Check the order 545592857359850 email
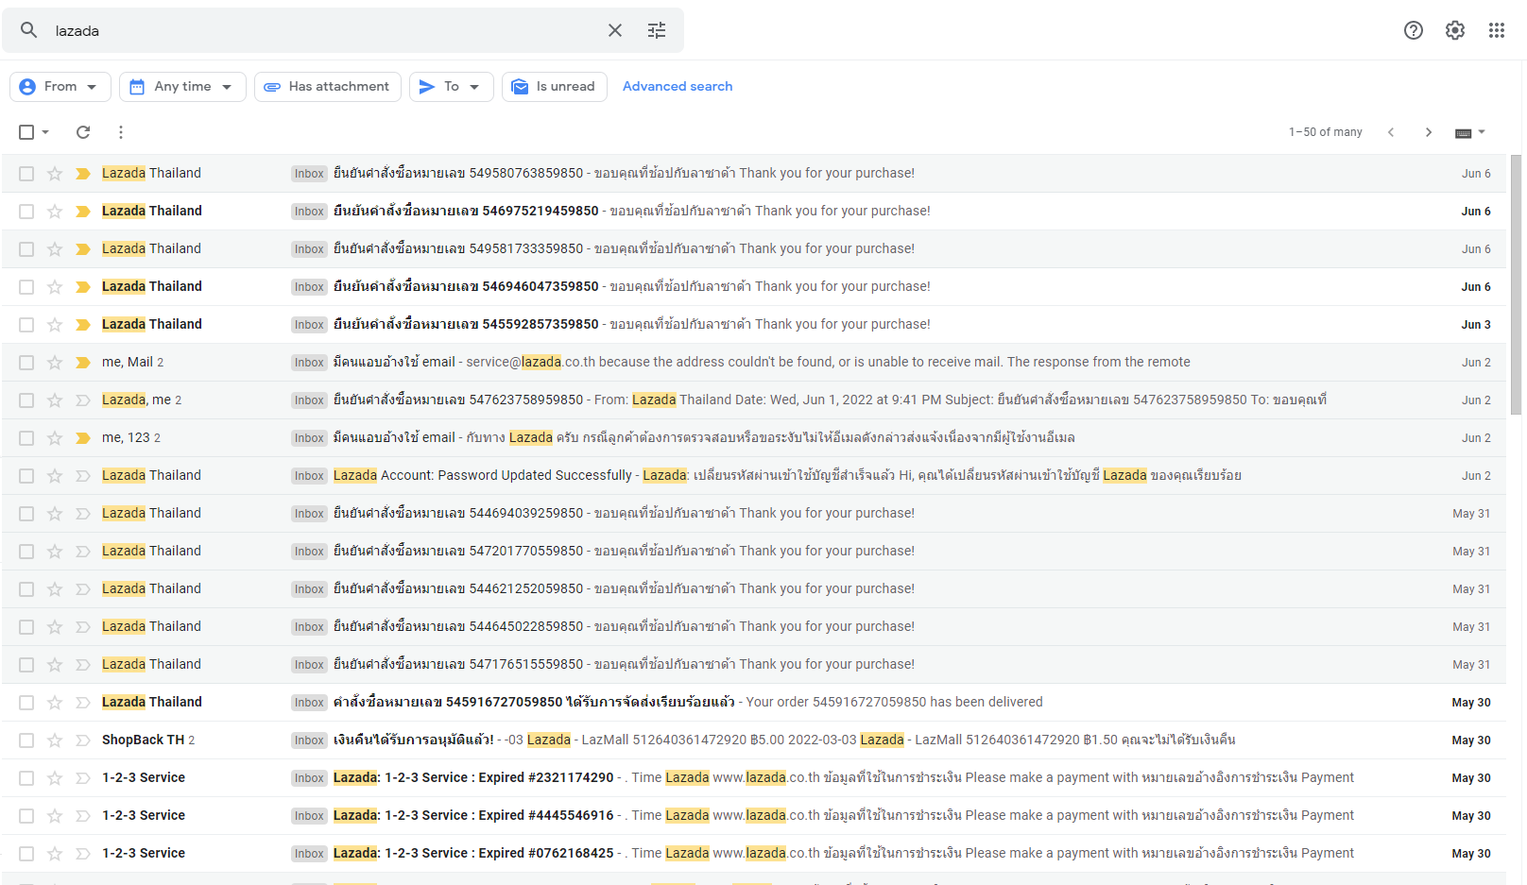Viewport: 1527px width, 885px height. pyautogui.click(x=26, y=325)
